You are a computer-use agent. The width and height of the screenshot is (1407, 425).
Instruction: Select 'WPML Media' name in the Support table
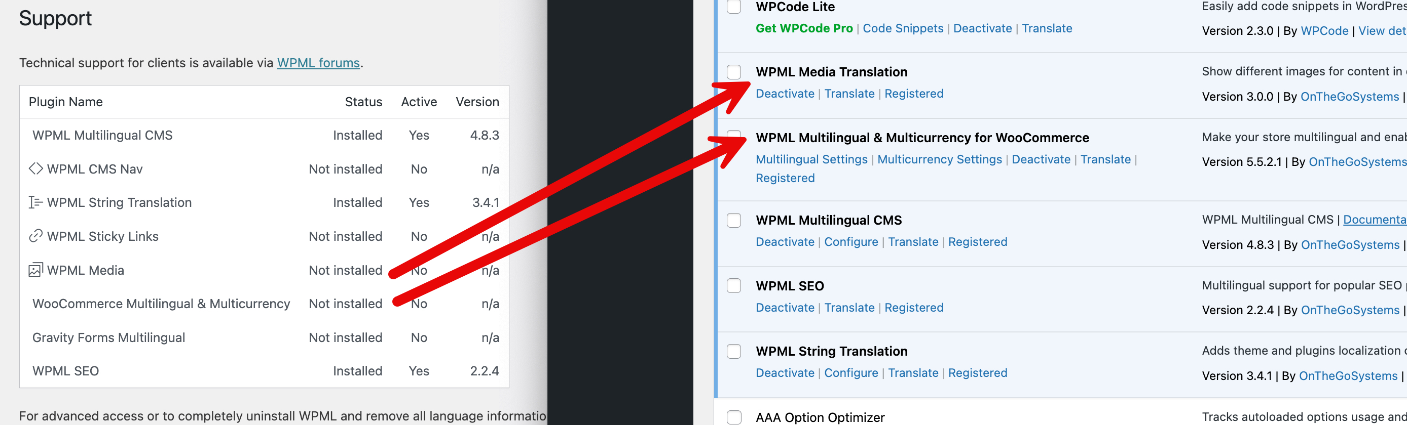(x=86, y=270)
